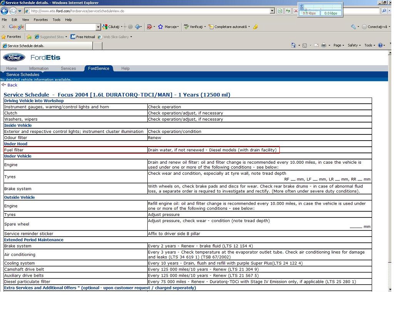Open the Google search box dropdown
Image resolution: width=394 pixels, height=315 pixels.
coord(98,27)
